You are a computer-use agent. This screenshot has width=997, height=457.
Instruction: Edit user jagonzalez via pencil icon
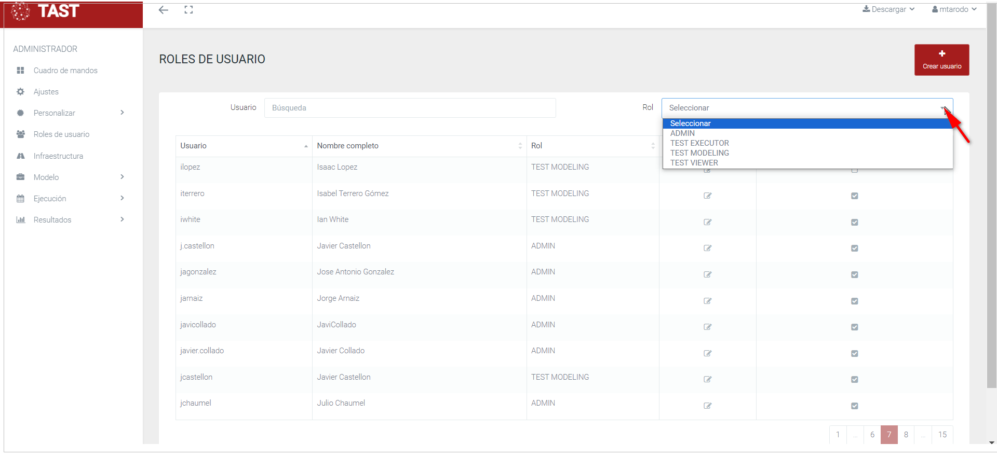pos(707,274)
